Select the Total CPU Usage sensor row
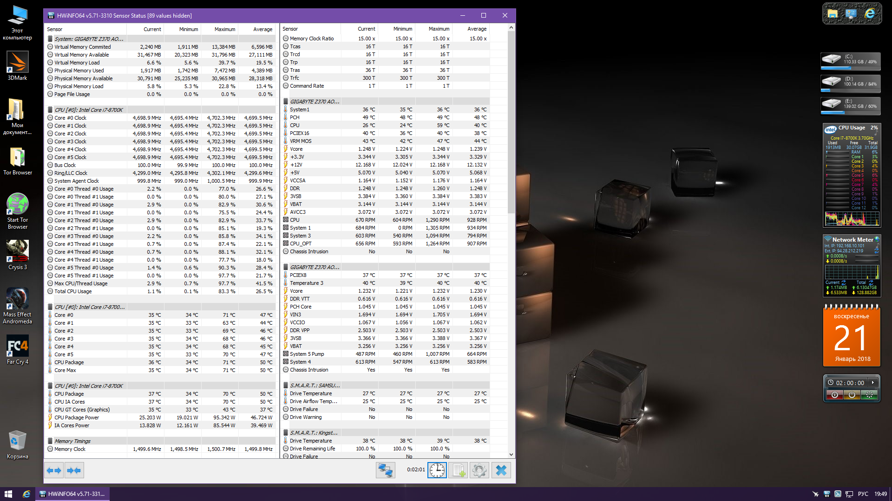This screenshot has height=501, width=892. tap(73, 291)
